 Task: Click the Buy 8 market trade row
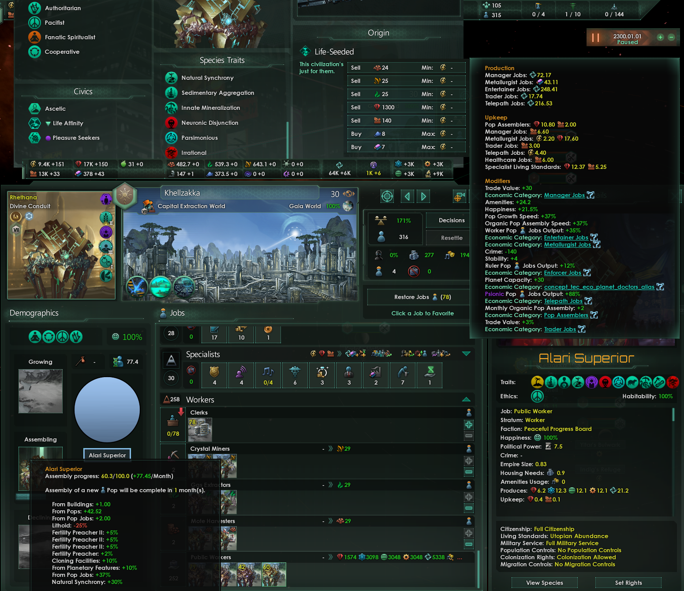pos(407,134)
